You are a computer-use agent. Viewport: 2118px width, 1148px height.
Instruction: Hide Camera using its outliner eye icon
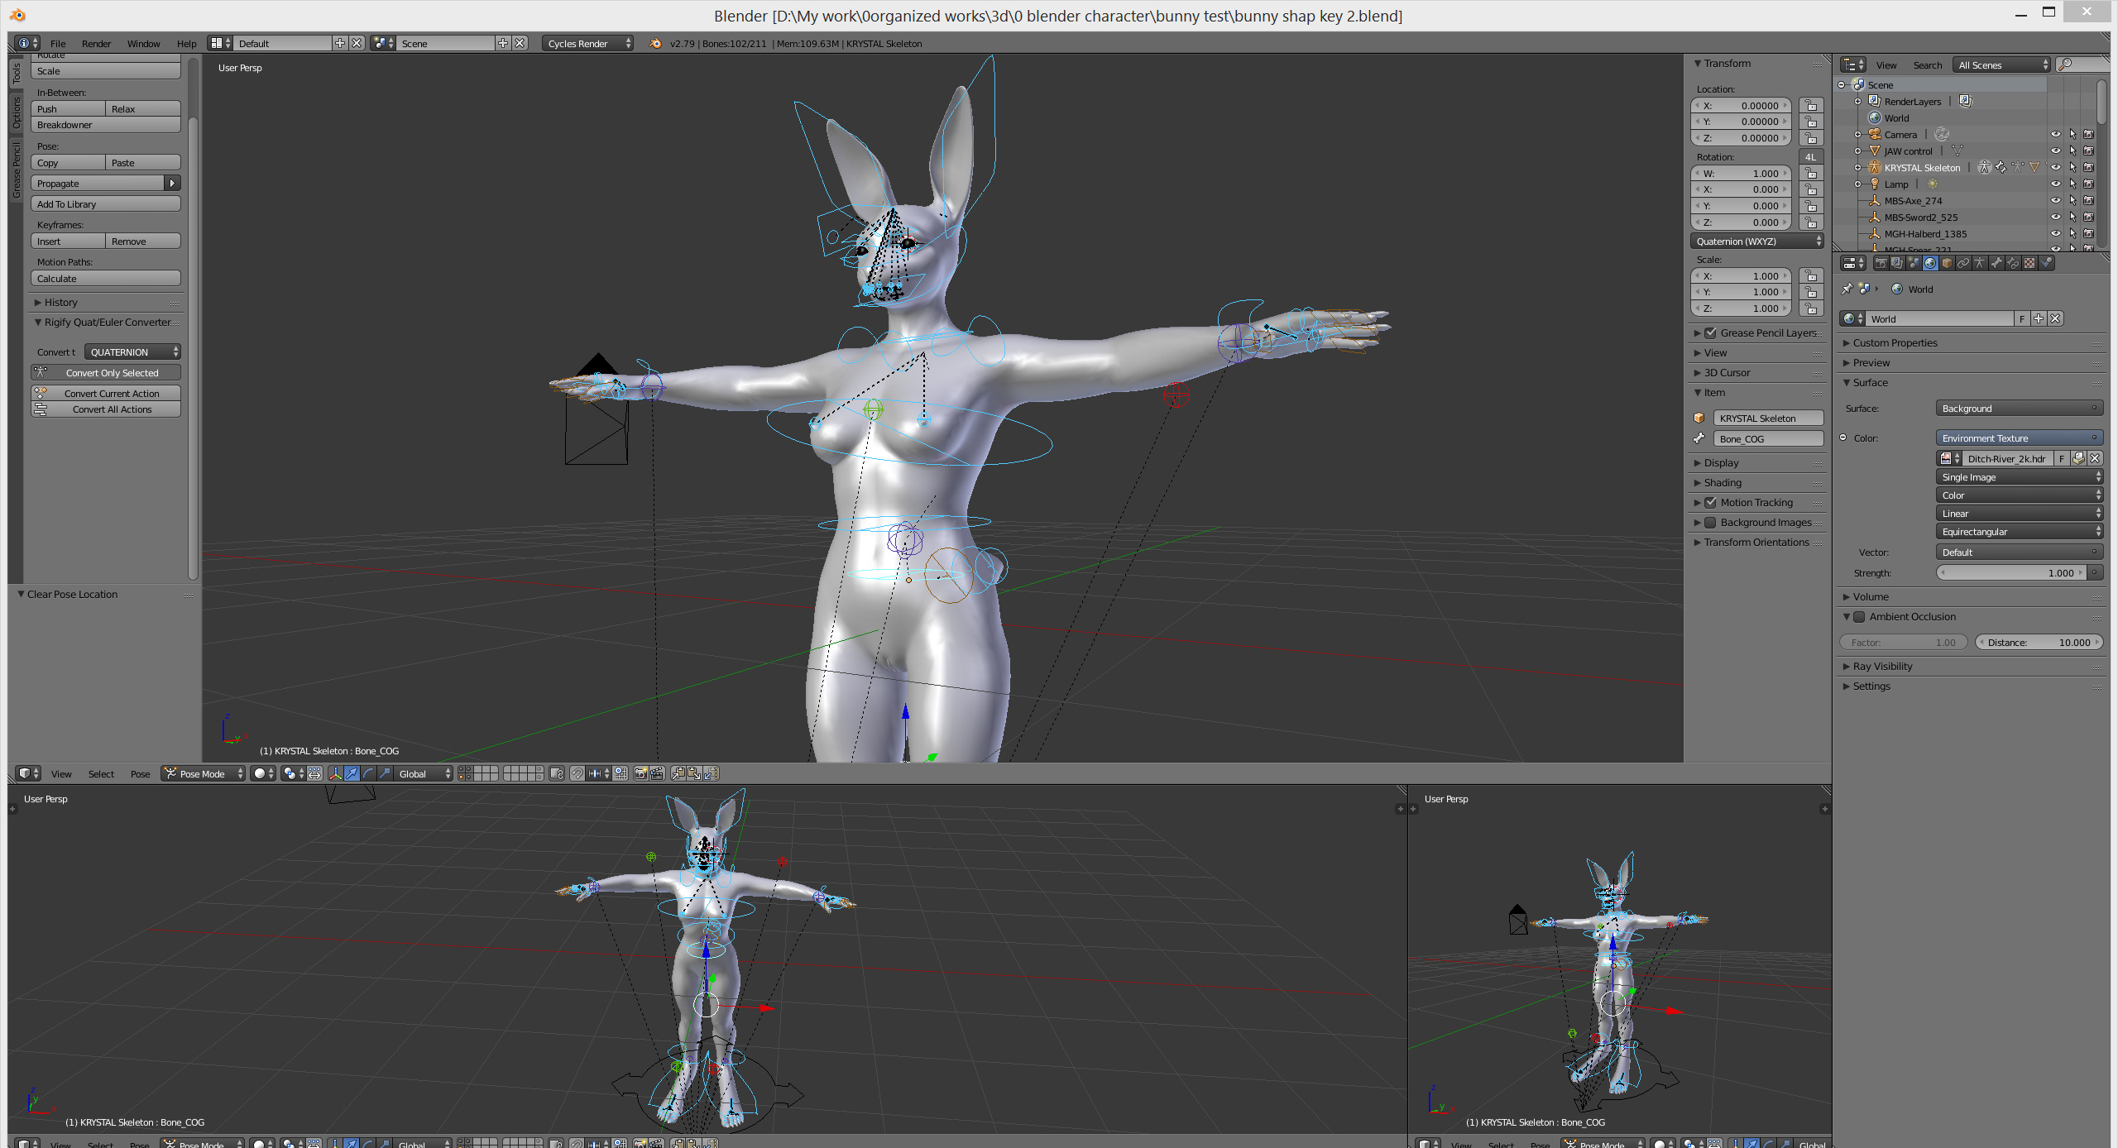pos(2055,134)
